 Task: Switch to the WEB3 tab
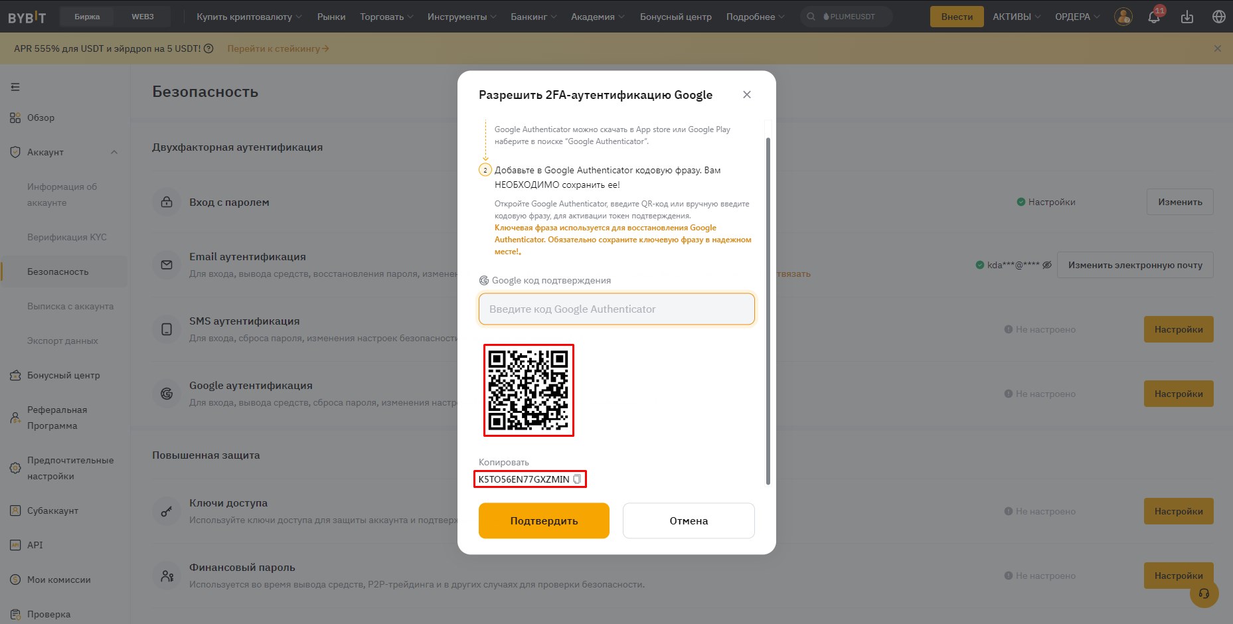(143, 17)
